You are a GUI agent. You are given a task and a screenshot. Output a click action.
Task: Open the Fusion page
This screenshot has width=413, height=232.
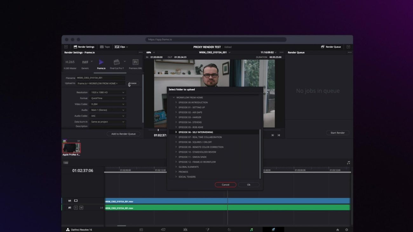(207, 229)
